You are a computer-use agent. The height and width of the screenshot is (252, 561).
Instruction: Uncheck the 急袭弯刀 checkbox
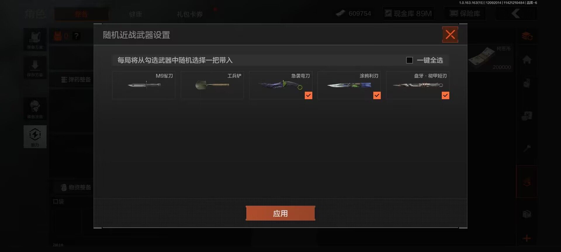308,95
